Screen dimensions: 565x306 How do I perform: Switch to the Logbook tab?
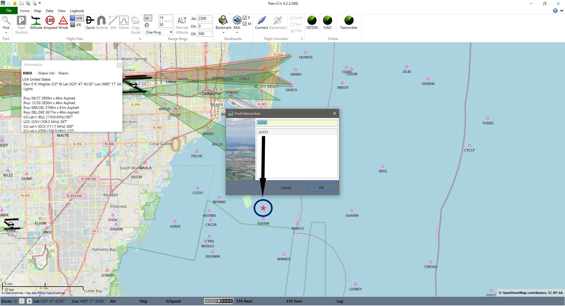pos(77,11)
